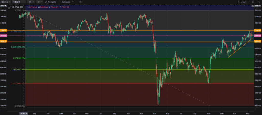Expand the Save options arrow

(x=249, y=2)
